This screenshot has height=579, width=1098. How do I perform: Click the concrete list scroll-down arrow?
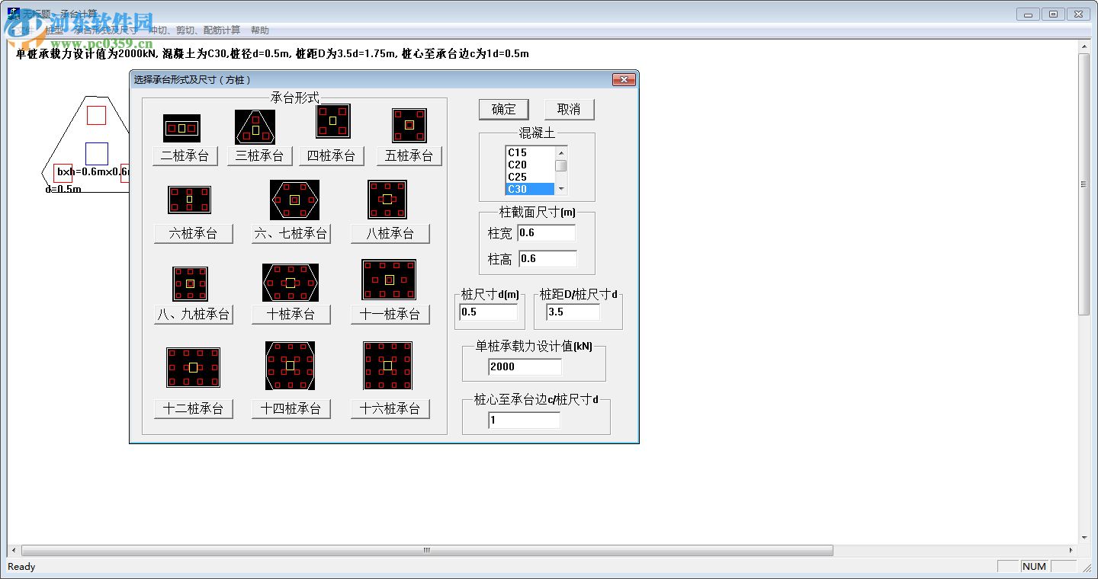pyautogui.click(x=560, y=189)
